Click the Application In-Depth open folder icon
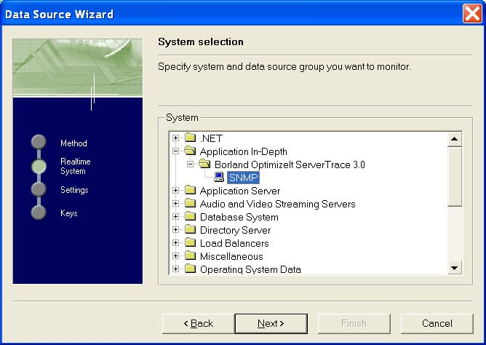 pyautogui.click(x=190, y=151)
